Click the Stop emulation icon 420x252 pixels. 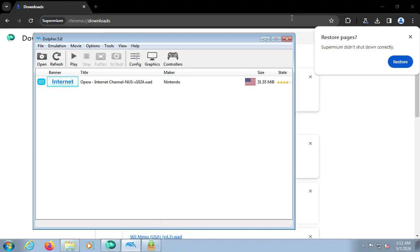(87, 59)
